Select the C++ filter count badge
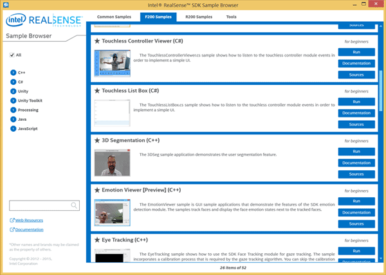This screenshot has width=386, height=275. pos(13,73)
